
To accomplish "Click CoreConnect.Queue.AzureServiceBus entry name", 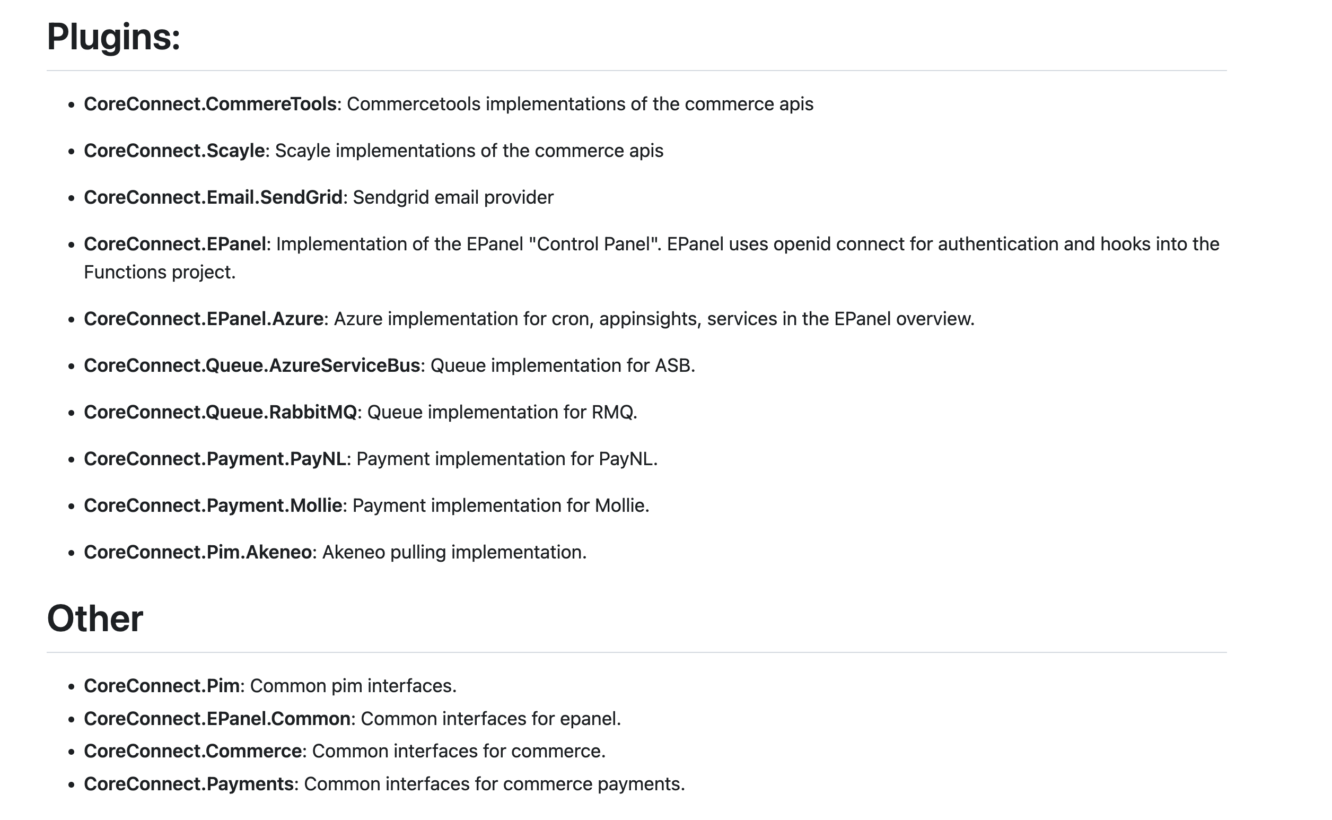I will (x=252, y=365).
